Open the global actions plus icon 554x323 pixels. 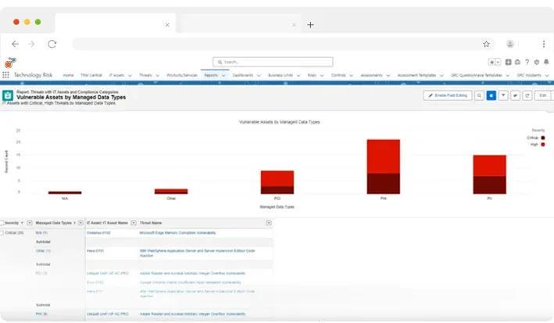click(x=508, y=62)
